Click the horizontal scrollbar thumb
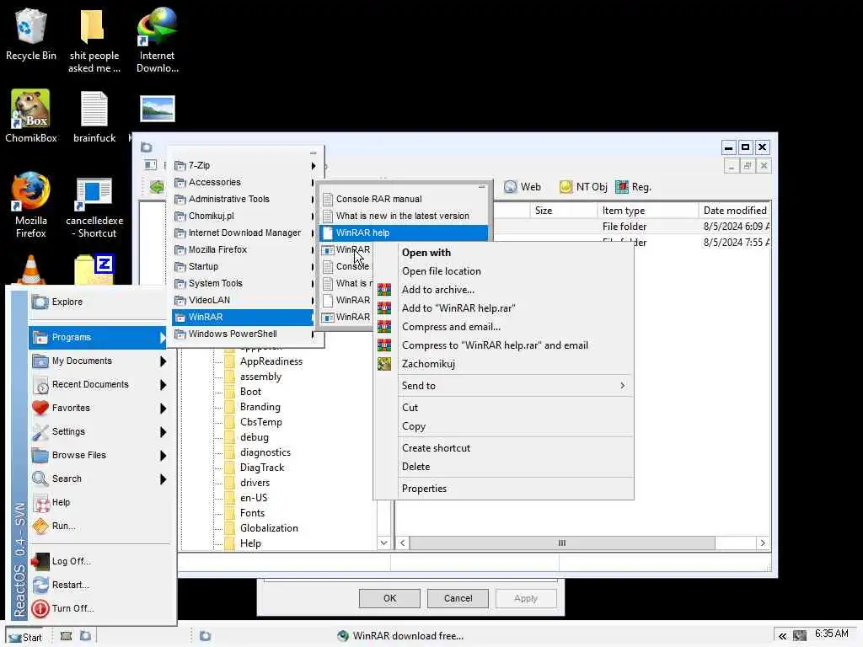 pos(562,543)
